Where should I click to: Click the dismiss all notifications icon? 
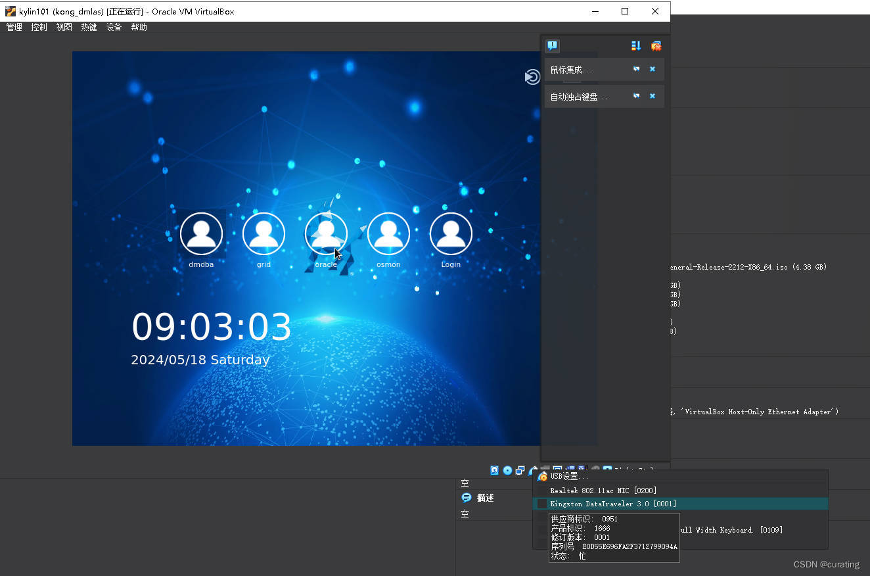656,46
